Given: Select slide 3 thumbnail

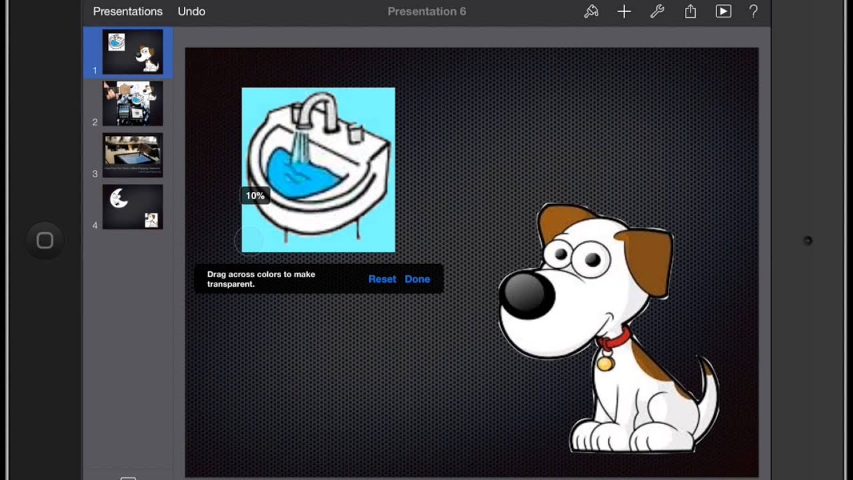Looking at the screenshot, I should tap(133, 155).
